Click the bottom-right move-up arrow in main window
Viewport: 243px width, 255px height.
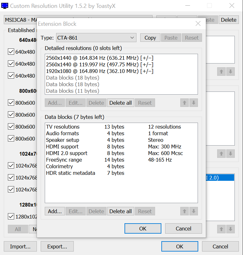(221, 229)
